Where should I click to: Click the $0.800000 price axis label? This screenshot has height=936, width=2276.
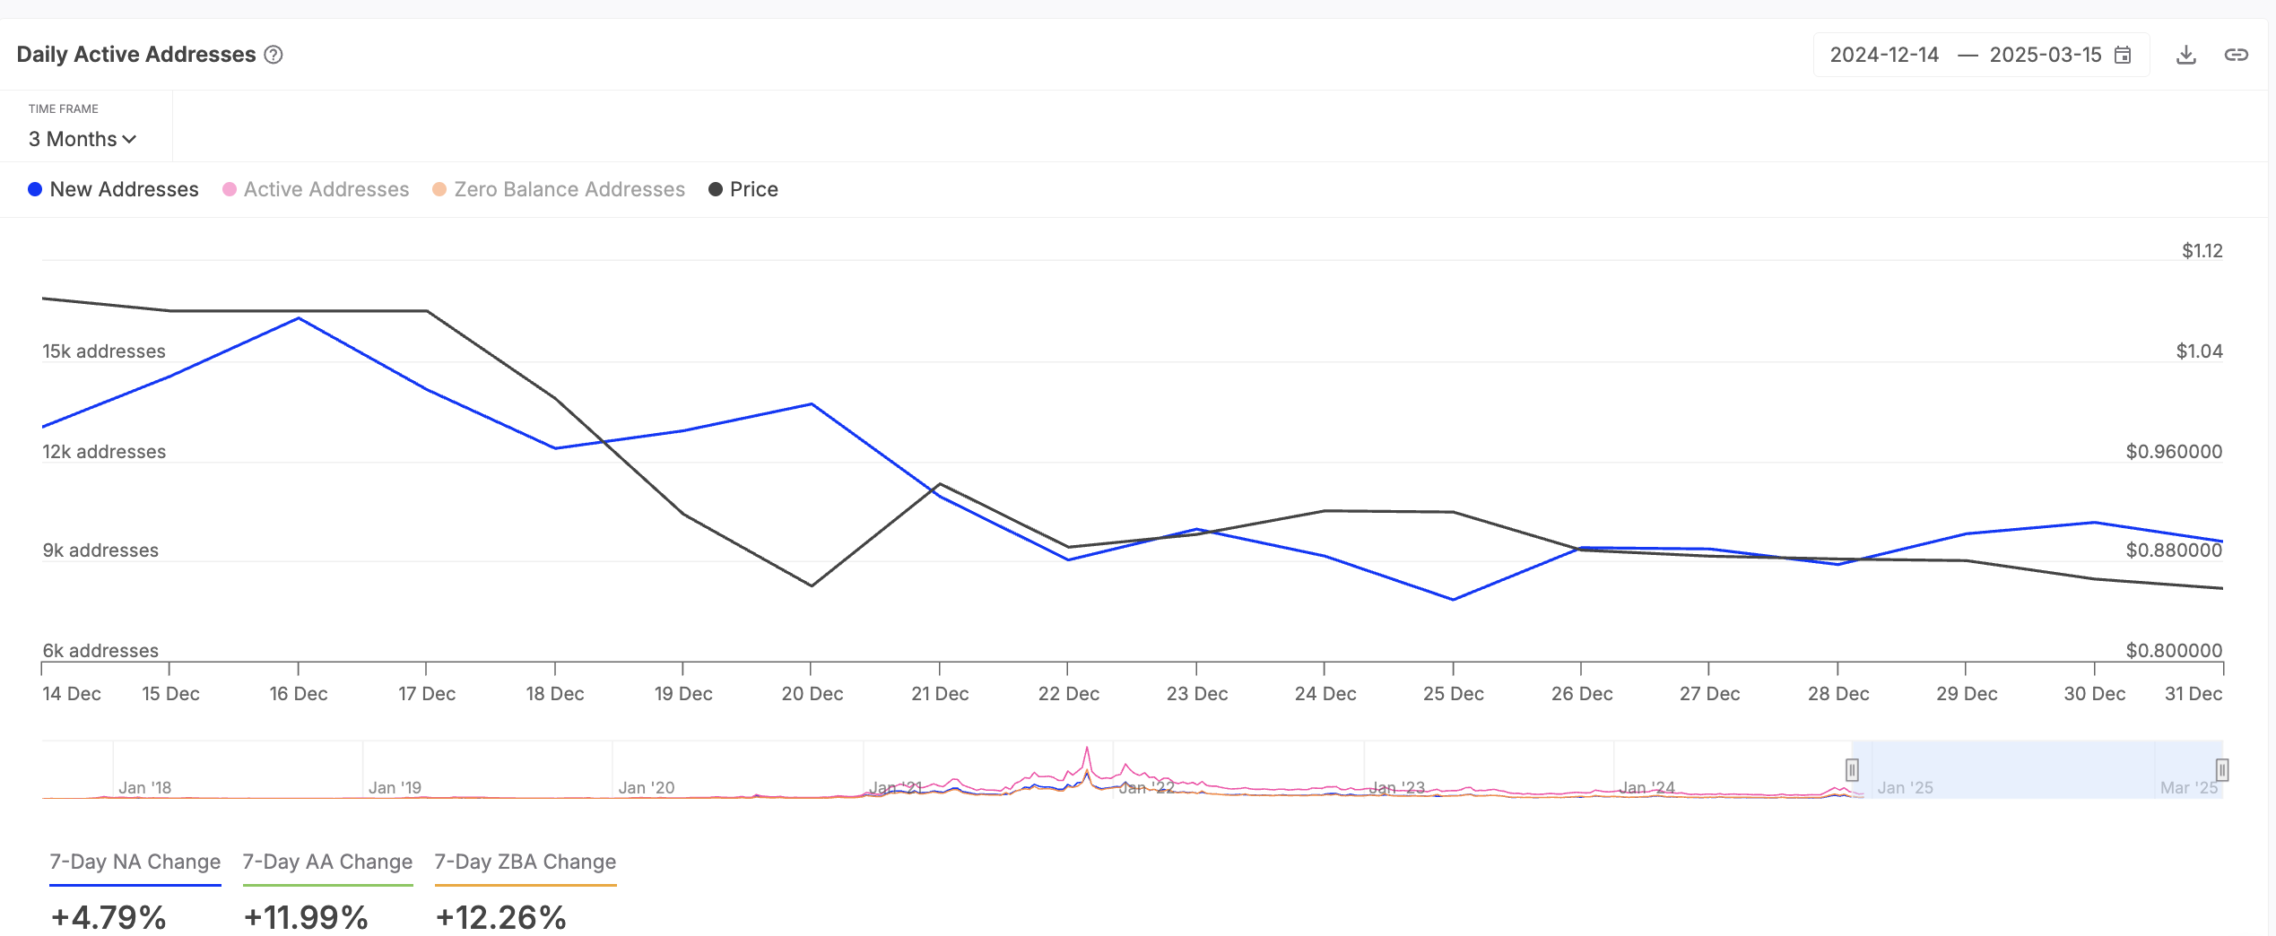pos(2175,651)
